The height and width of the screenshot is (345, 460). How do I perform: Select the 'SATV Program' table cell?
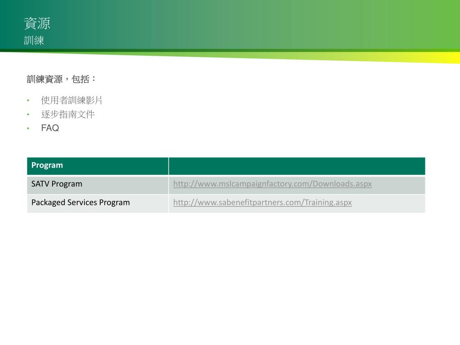[x=97, y=185]
